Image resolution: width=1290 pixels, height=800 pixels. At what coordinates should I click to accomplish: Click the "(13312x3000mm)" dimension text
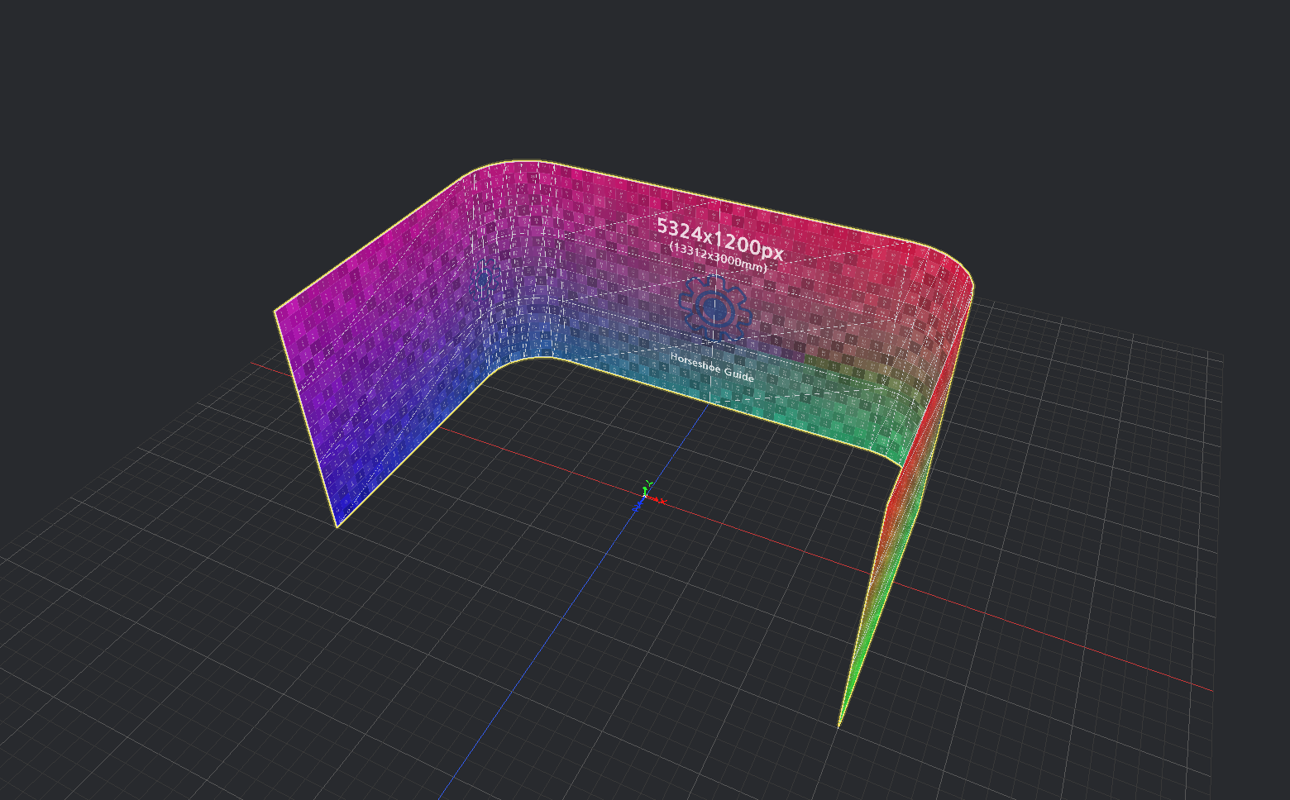pyautogui.click(x=719, y=258)
